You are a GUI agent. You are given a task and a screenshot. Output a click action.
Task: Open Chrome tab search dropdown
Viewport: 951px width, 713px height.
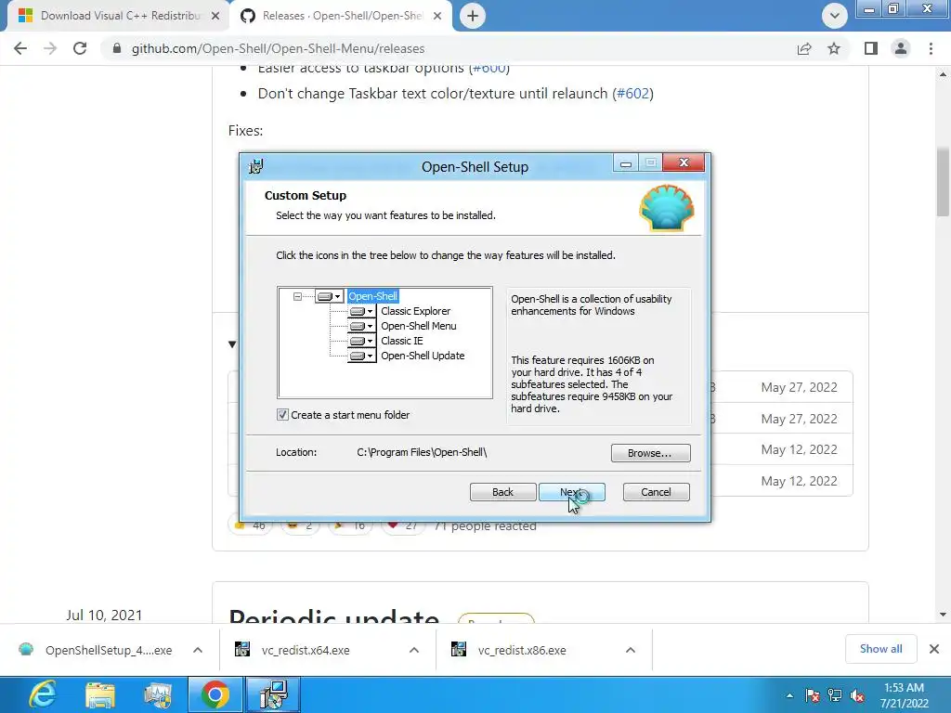835,16
